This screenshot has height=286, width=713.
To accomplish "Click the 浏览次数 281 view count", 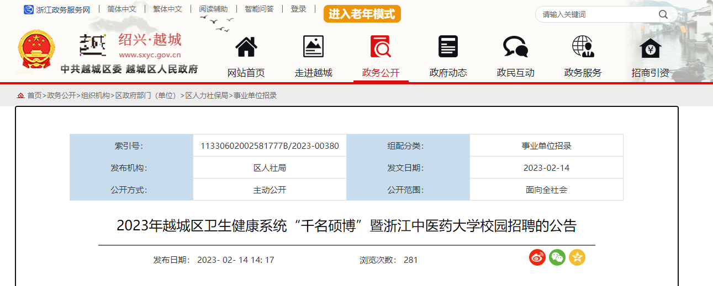I will (x=389, y=260).
